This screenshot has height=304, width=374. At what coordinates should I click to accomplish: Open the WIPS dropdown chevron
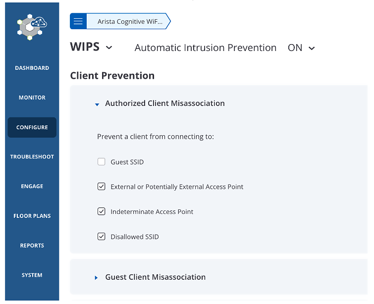(x=109, y=48)
